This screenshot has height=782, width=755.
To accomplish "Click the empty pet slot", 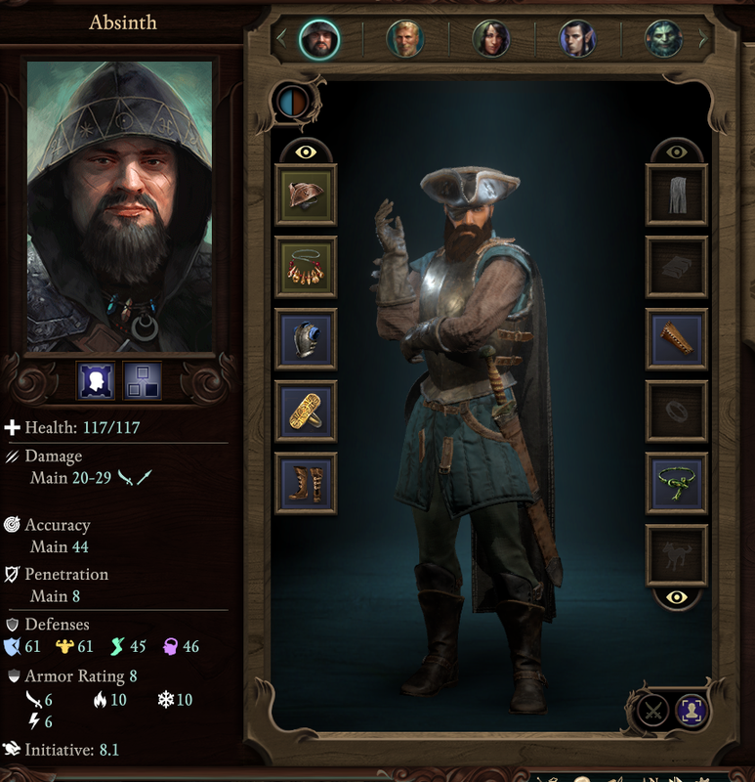I will [x=676, y=555].
